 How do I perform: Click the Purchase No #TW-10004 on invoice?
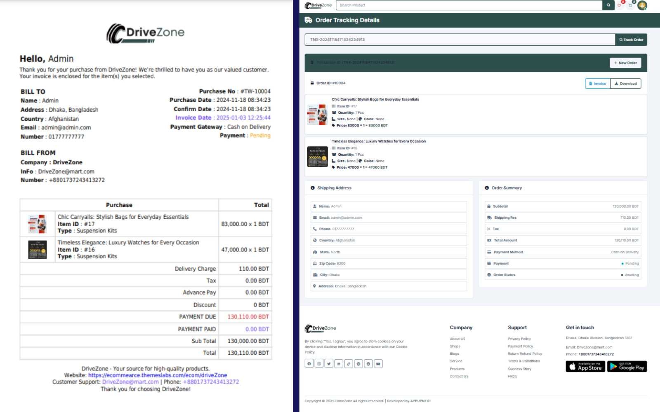pyautogui.click(x=235, y=91)
